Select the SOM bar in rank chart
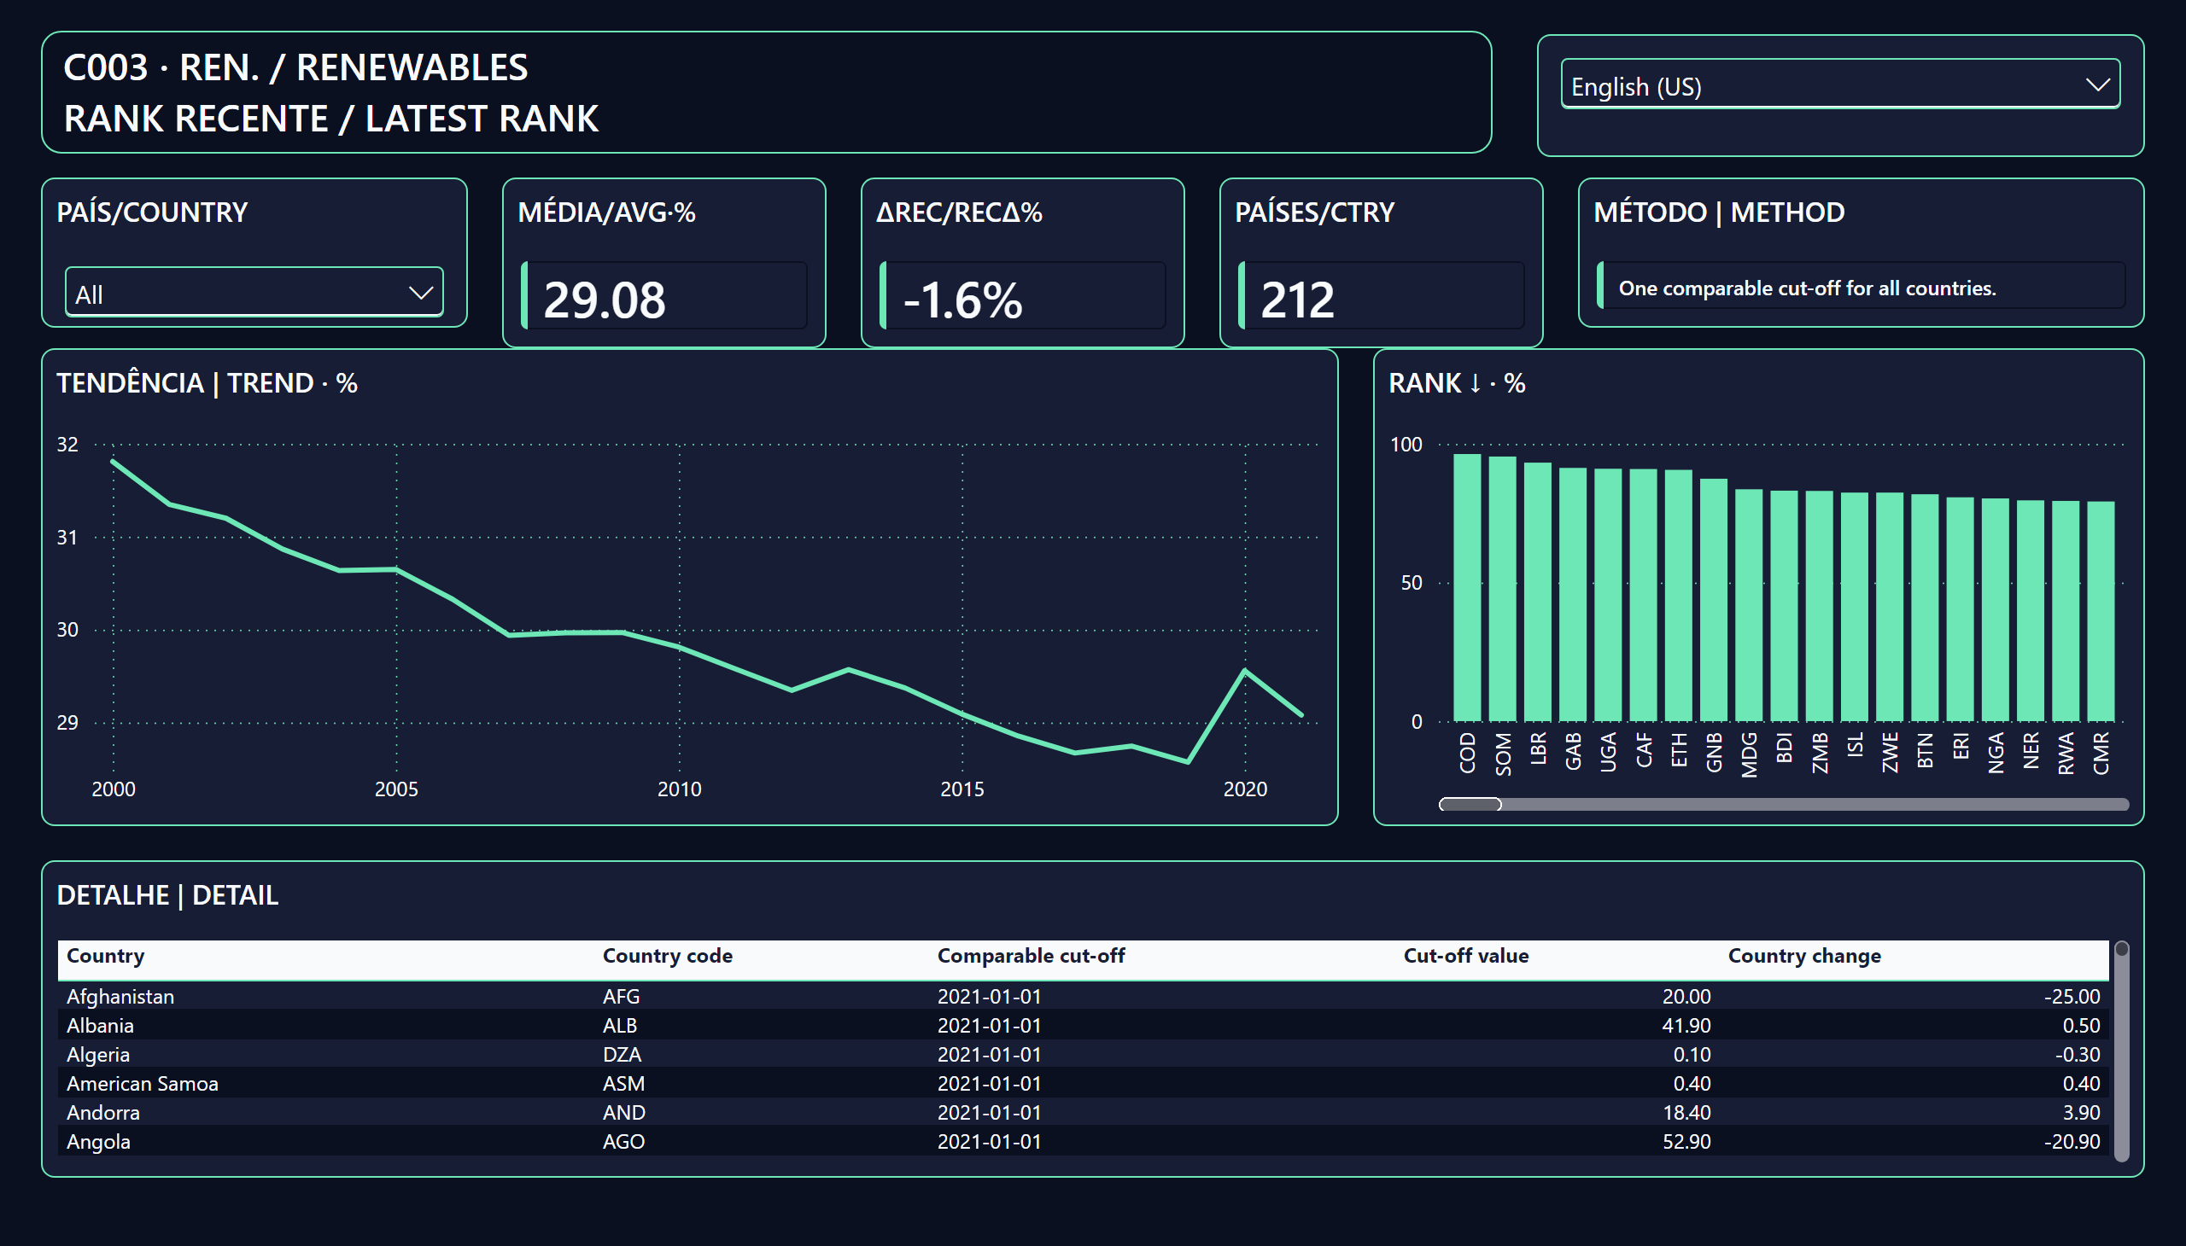This screenshot has height=1246, width=2186. [x=1502, y=589]
